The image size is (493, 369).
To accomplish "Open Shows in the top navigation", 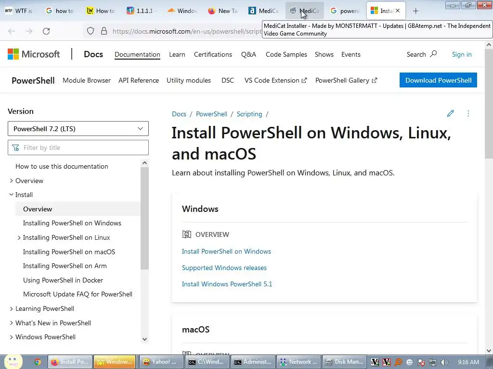I will [324, 54].
